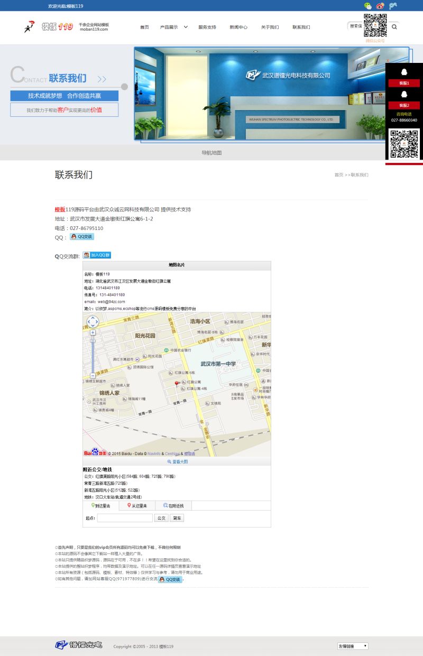Zoom out the map with the minus button

tap(93, 375)
